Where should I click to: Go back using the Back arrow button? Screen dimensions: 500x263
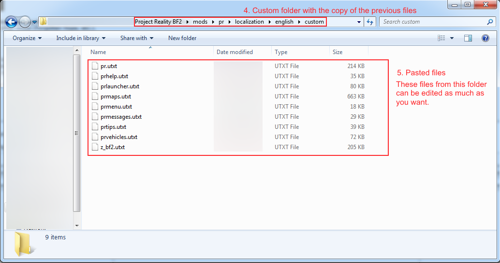pos(12,22)
